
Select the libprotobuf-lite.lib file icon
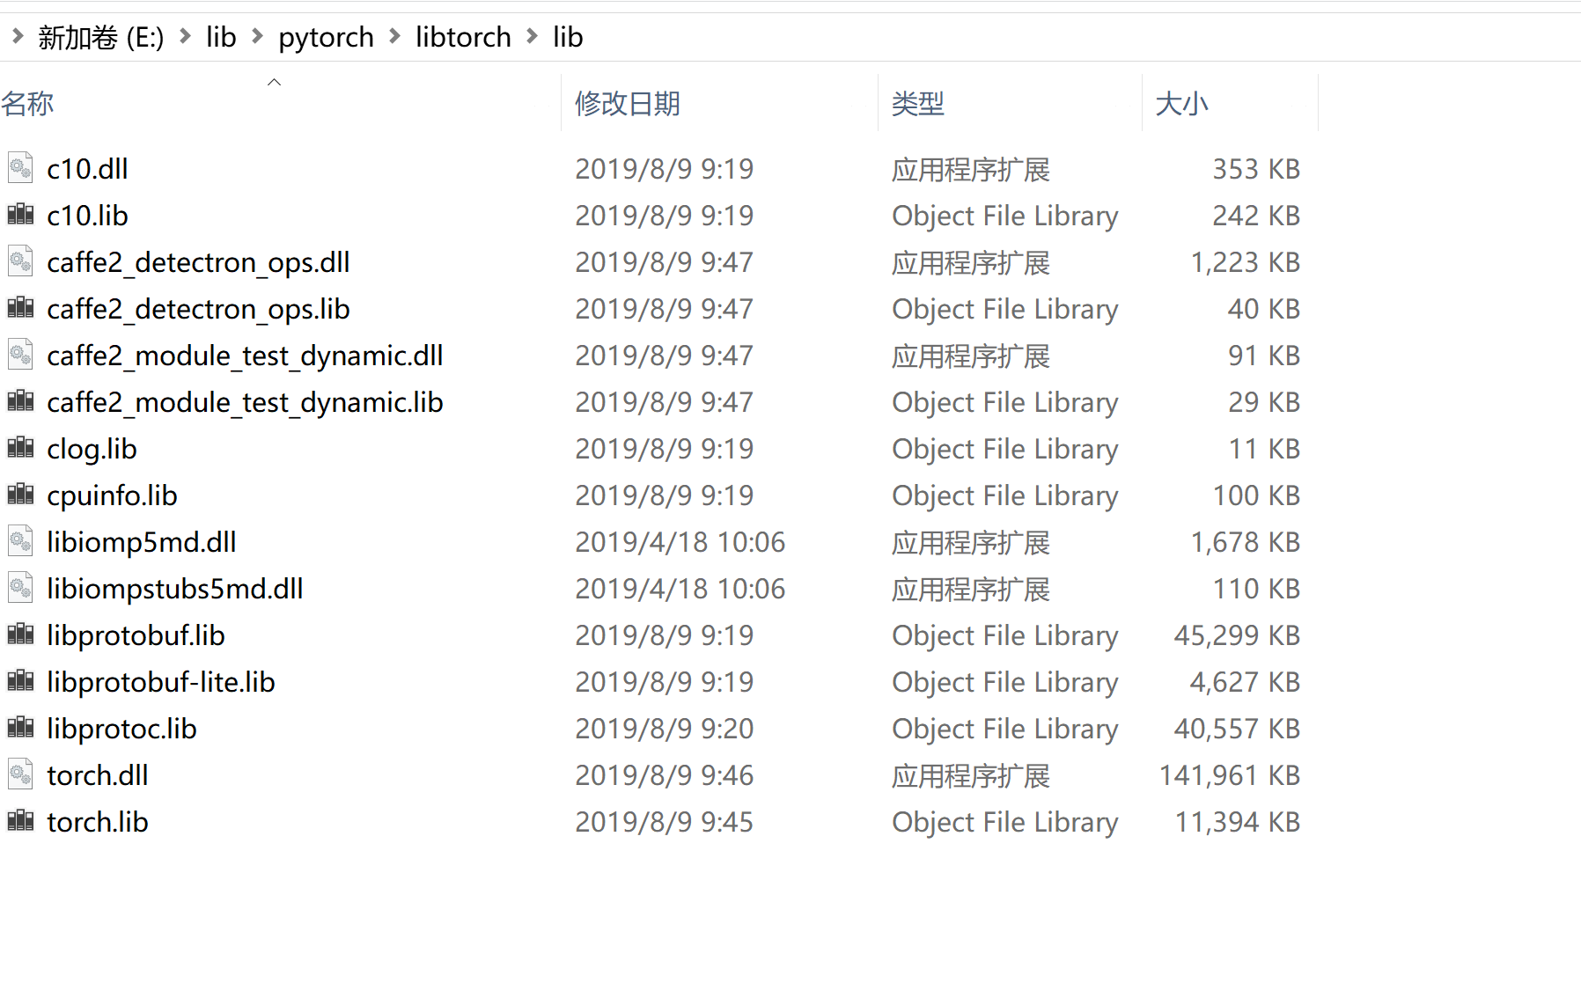(x=20, y=680)
